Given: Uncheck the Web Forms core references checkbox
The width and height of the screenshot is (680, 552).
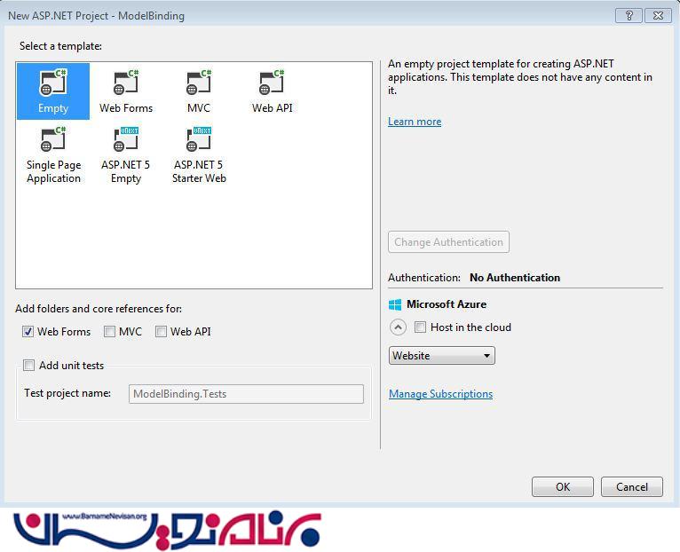Looking at the screenshot, I should point(28,332).
